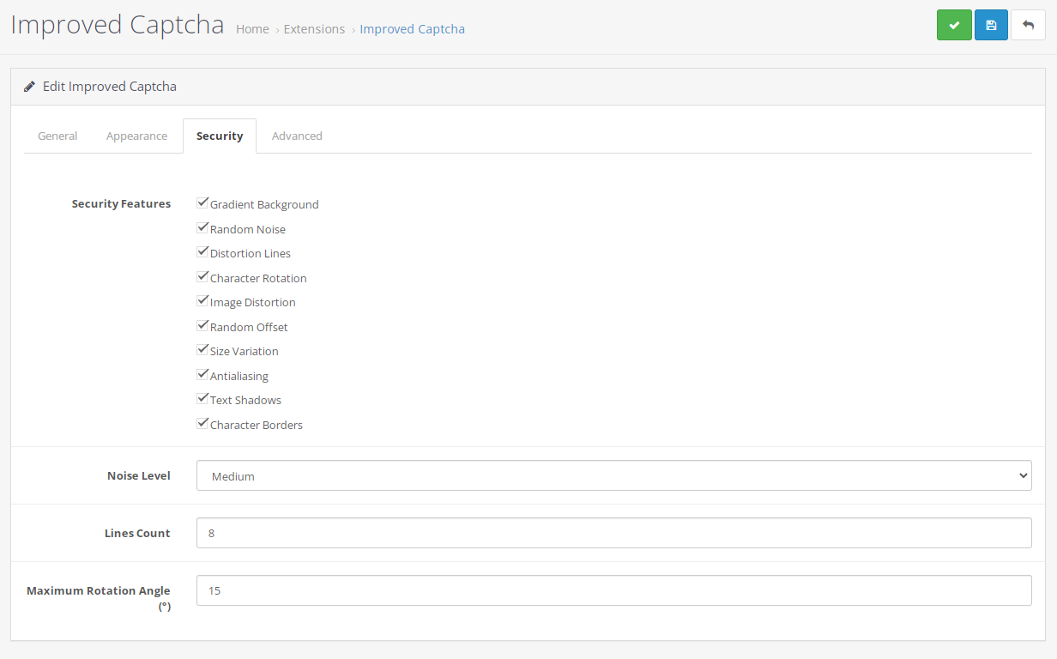Toggle the Random Offset checkbox
Screen dimensions: 1057x659
point(202,326)
